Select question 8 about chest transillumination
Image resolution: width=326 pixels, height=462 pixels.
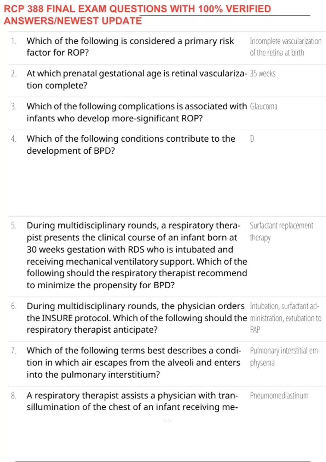click(132, 401)
